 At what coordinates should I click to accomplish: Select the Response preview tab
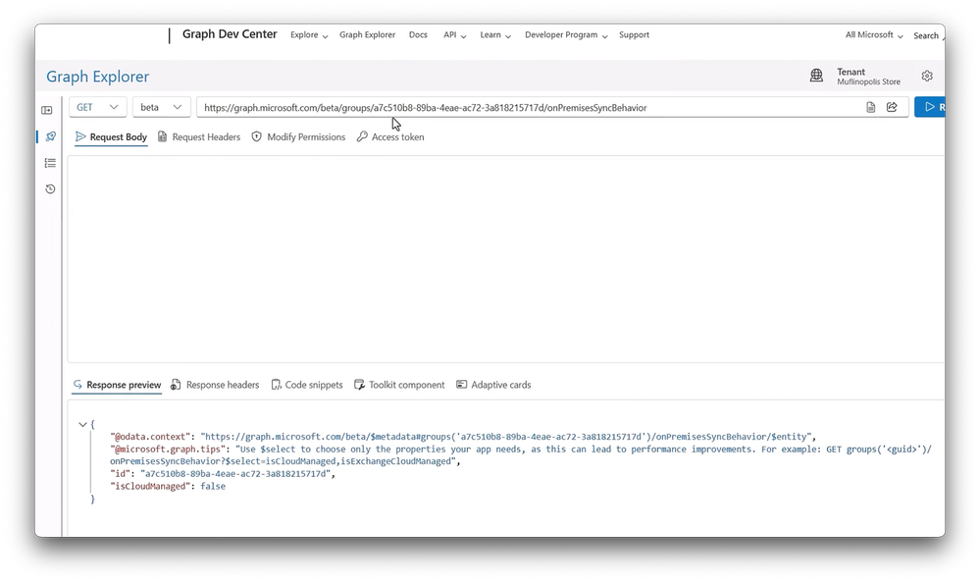117,385
